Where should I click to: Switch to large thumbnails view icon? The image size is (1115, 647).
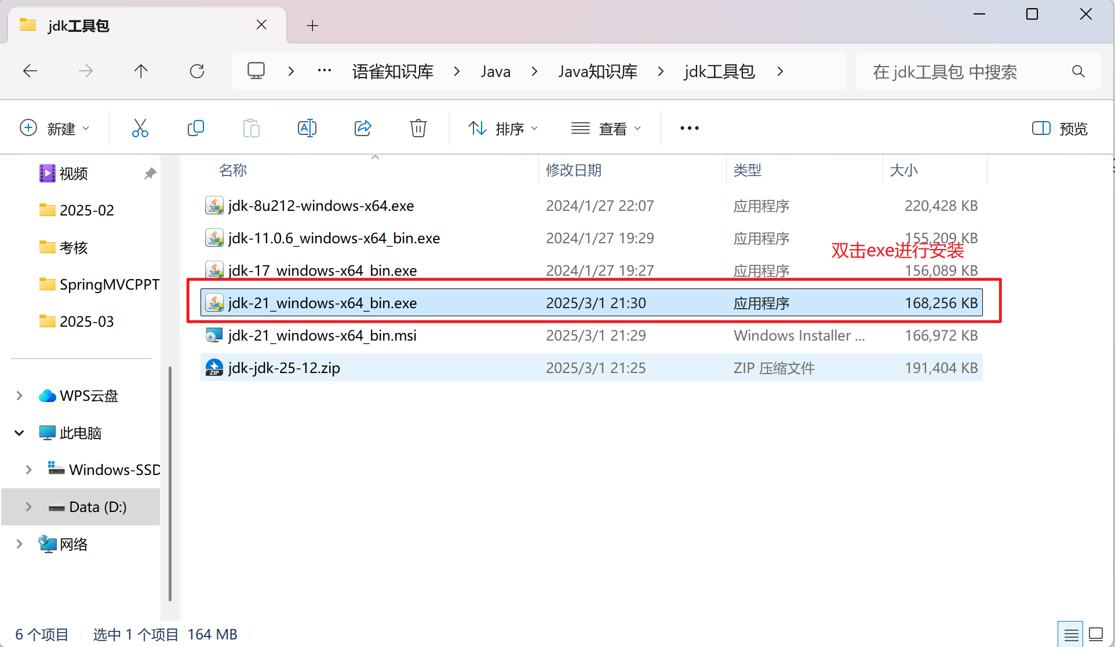[x=1096, y=634]
